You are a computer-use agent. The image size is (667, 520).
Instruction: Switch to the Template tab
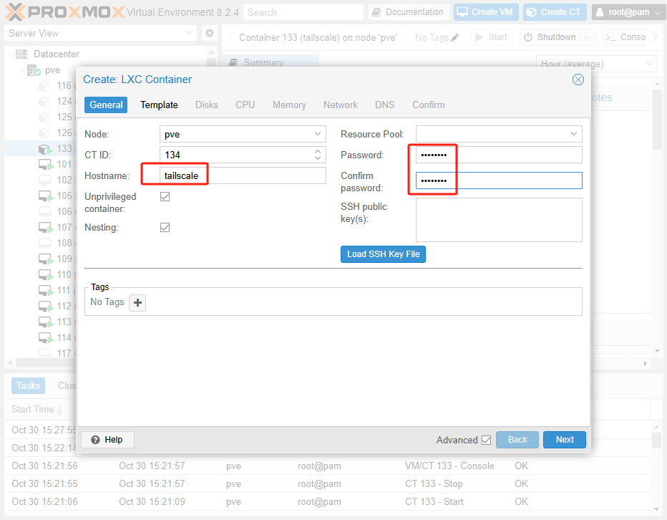tap(159, 105)
